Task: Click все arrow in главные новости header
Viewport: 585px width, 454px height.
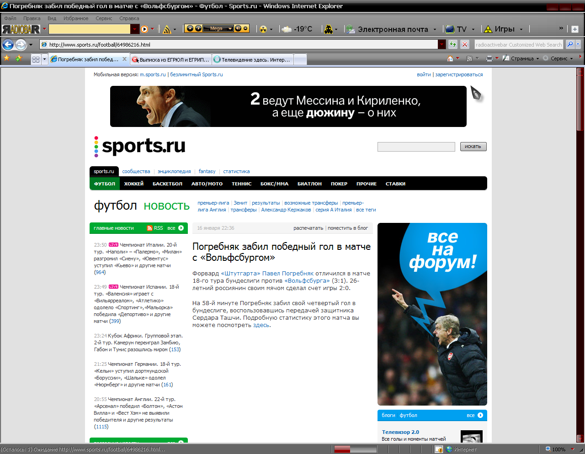Action: [x=181, y=228]
